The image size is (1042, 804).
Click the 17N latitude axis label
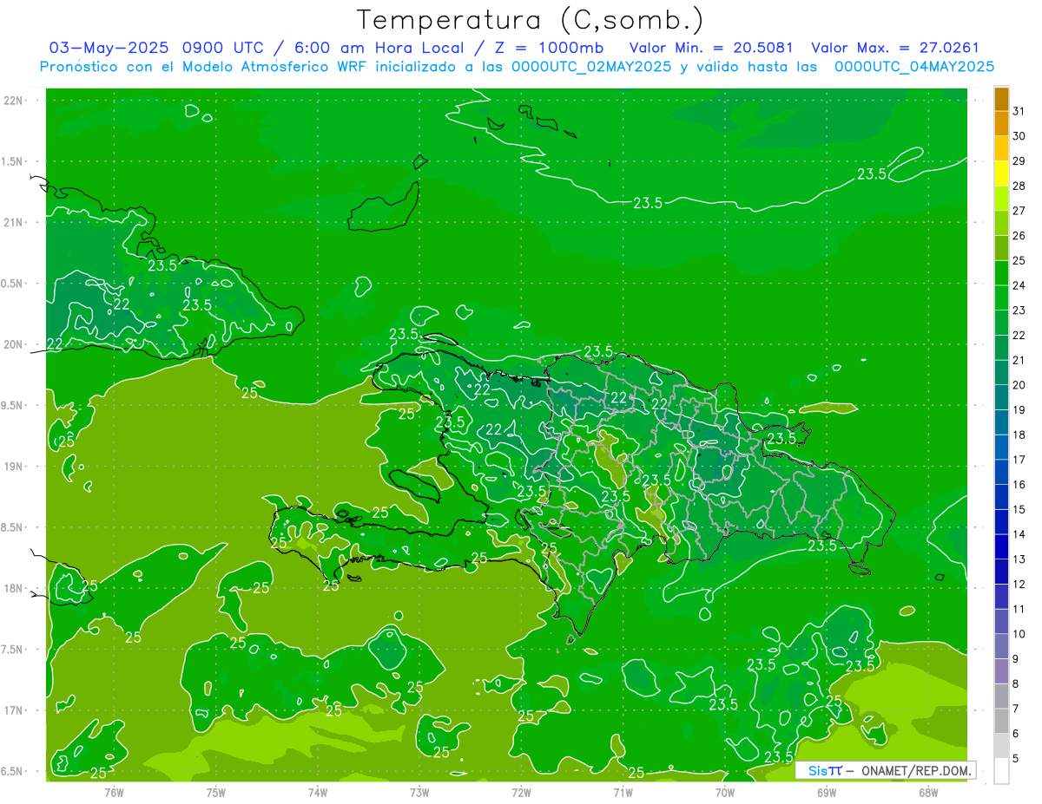(14, 710)
